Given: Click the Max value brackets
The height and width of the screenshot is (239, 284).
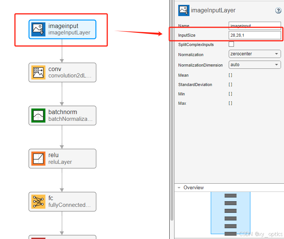Looking at the screenshot, I should tap(230, 103).
